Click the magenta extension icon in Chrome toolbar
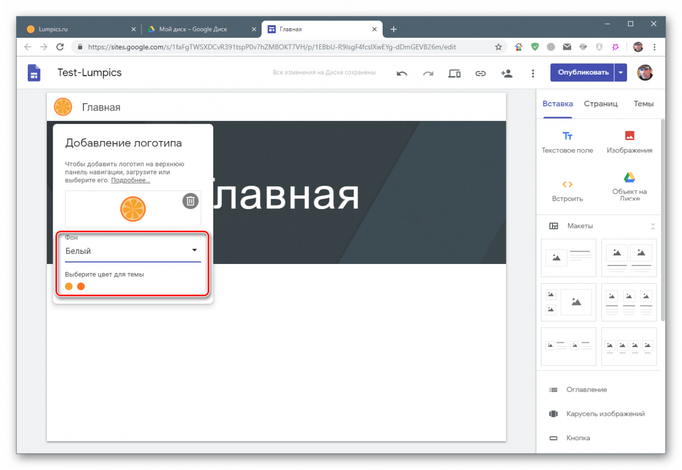 615,47
